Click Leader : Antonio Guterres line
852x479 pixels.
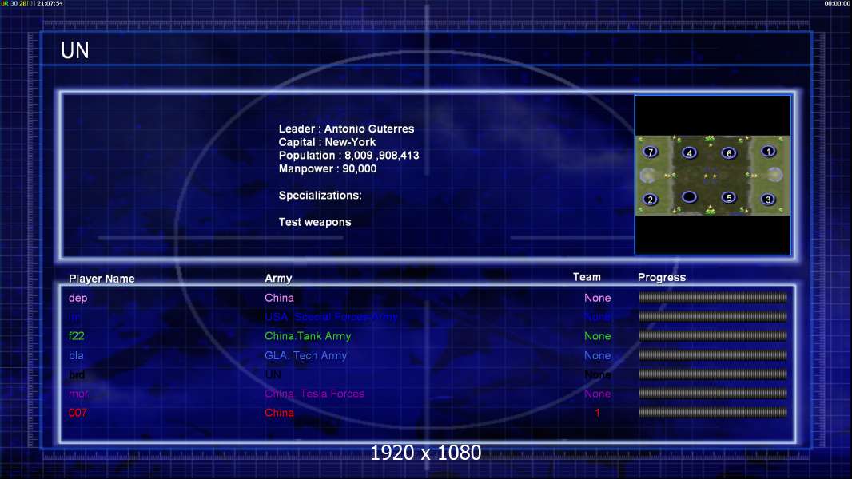[x=346, y=129]
